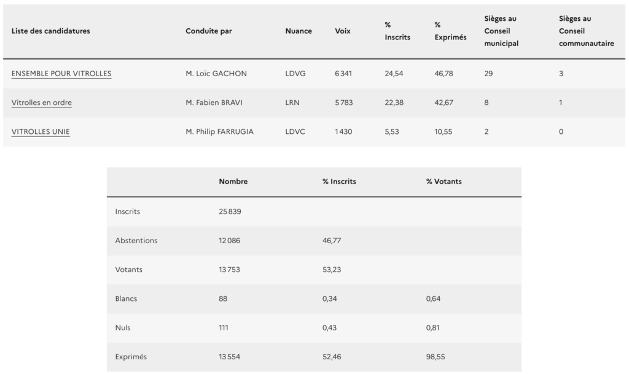Viewport: 629px width, 374px height.
Task: Click the % Votants column header
Action: click(x=444, y=182)
